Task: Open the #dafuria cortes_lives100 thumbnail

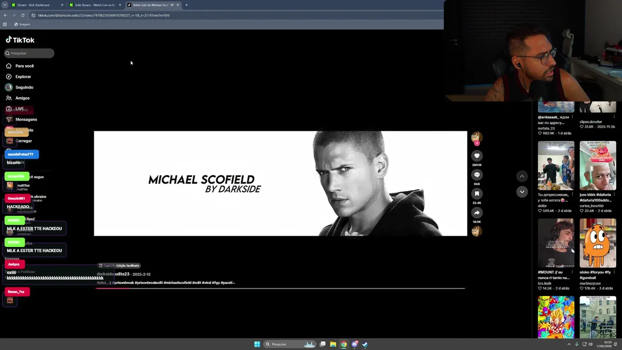Action: (598, 165)
